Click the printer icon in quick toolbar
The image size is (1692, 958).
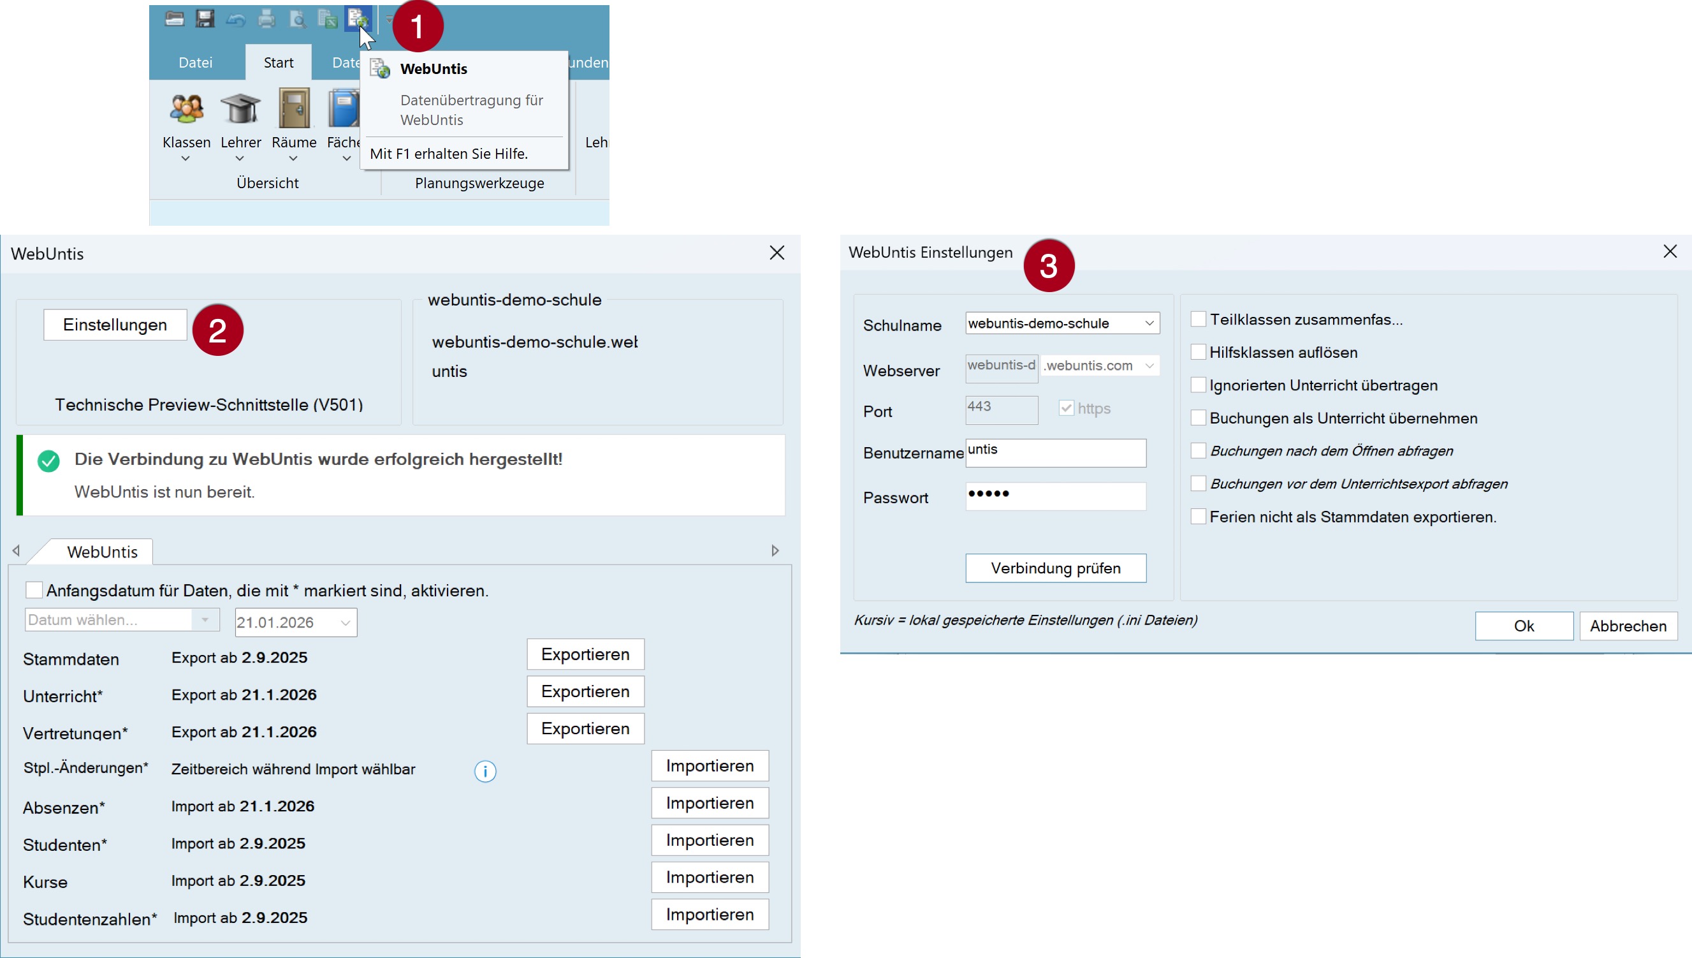point(266,18)
